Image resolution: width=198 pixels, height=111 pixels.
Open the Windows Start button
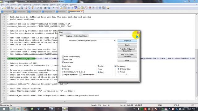tap(4, 109)
